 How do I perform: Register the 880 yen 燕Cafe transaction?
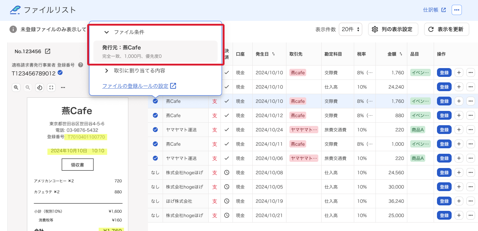pos(444,115)
